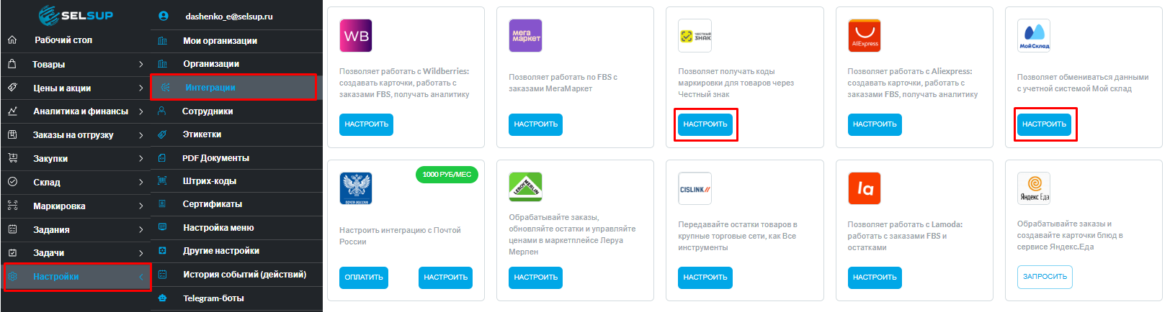This screenshot has width=1170, height=312.
Task: Expand the Аналитика и финансы menu arrow
Action: (x=140, y=111)
